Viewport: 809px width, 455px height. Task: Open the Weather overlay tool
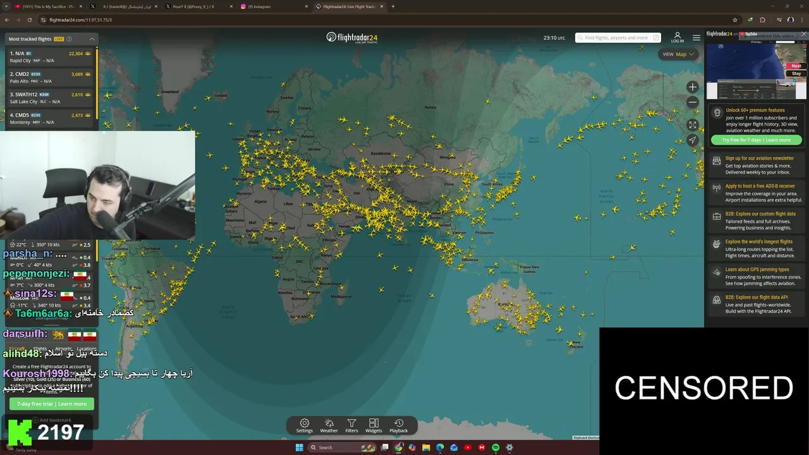(329, 426)
